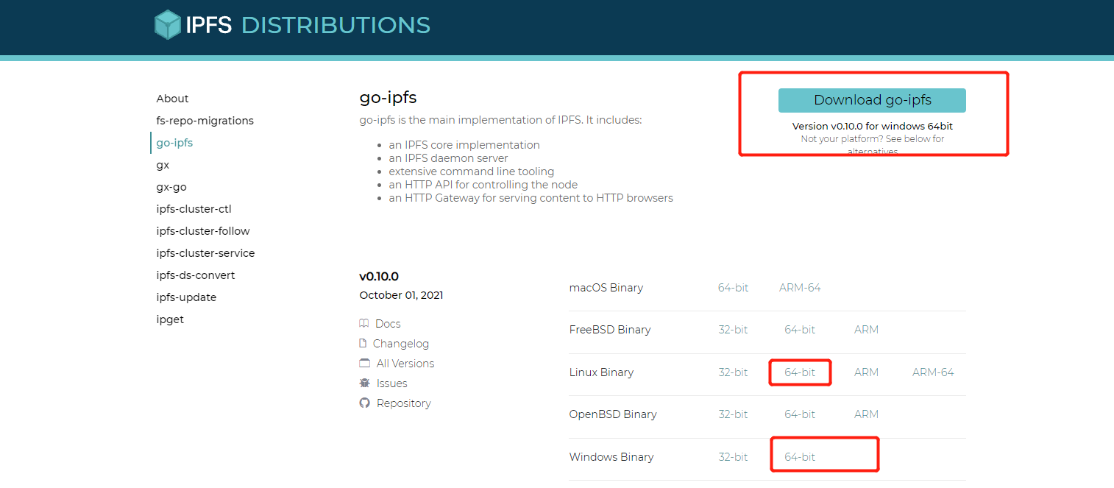The width and height of the screenshot is (1114, 488).
Task: Download the Windows 32-bit binary
Action: pyautogui.click(x=733, y=456)
